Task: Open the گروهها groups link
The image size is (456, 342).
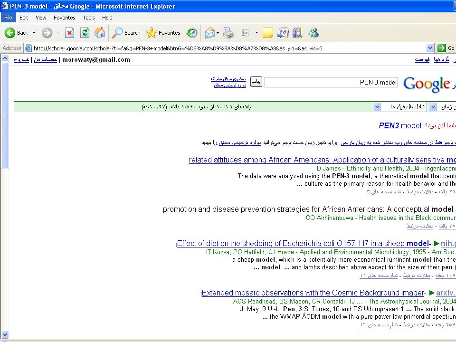Action: (441, 60)
